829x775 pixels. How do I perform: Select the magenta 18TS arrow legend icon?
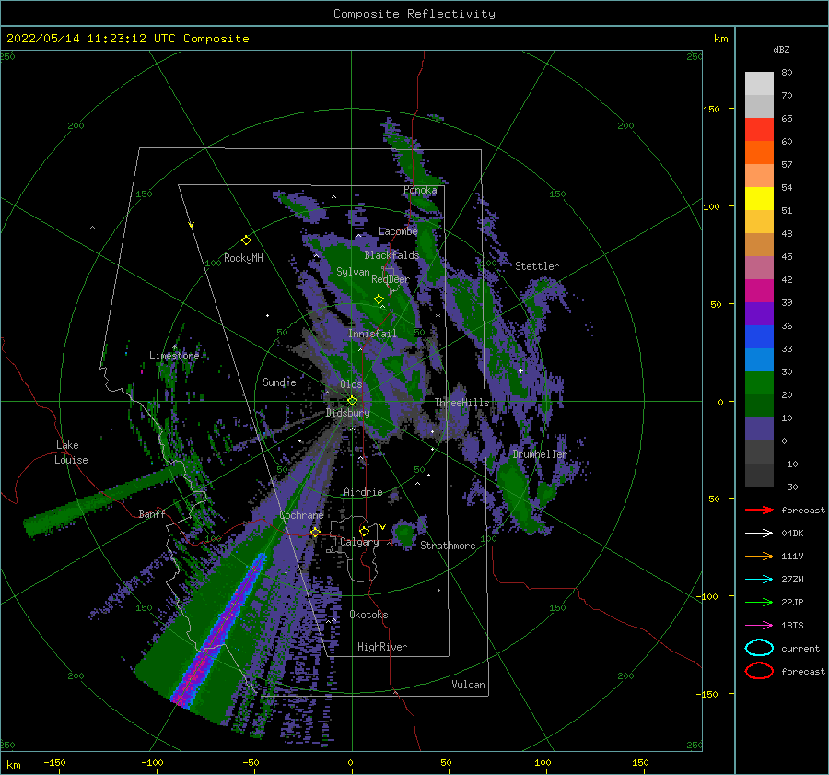coord(759,626)
